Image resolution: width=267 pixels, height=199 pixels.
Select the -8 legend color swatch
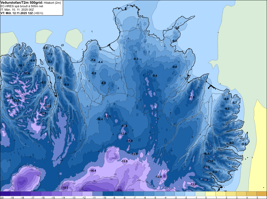point(128,193)
